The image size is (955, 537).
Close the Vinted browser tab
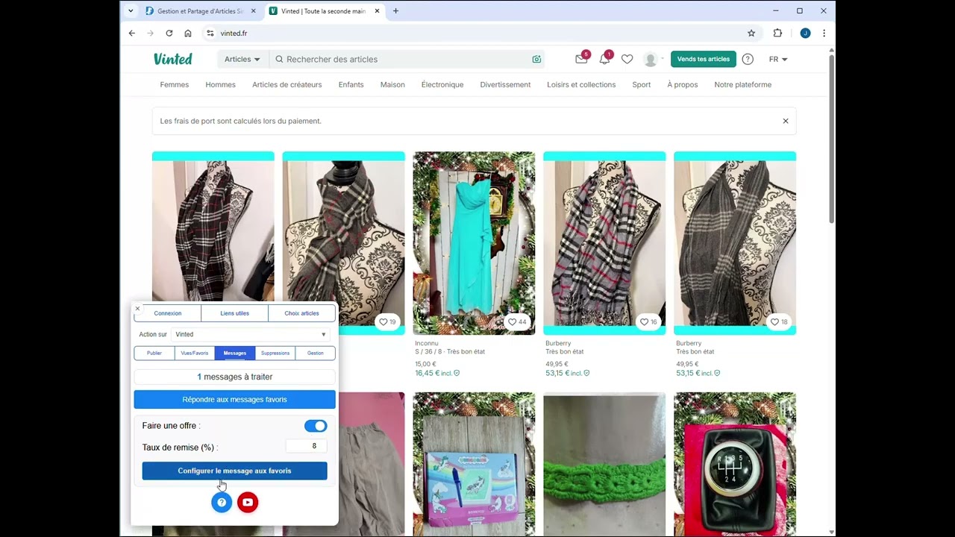tap(377, 11)
